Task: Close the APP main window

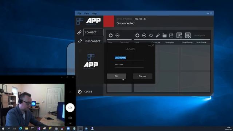Action: click(211, 13)
